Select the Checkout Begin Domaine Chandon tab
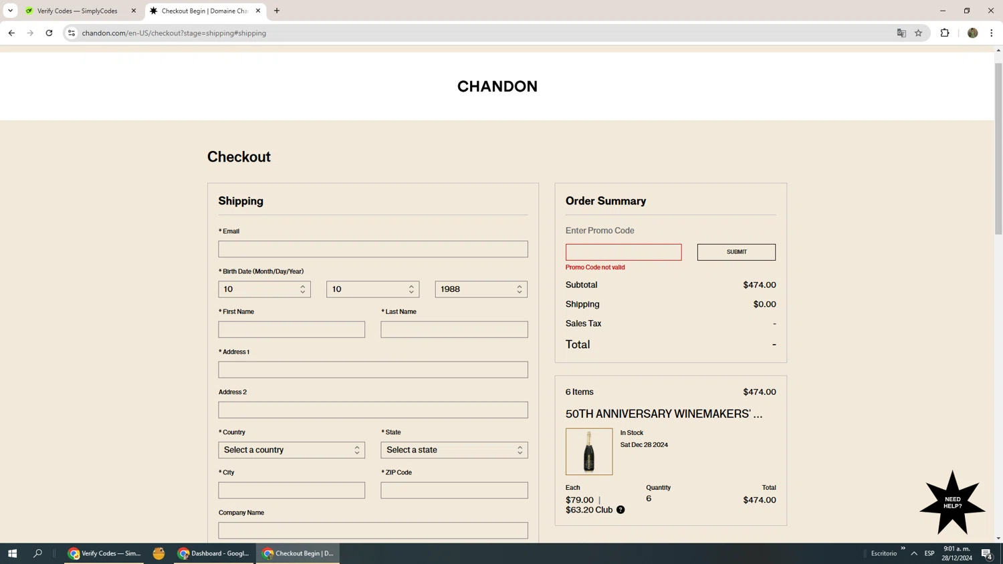The width and height of the screenshot is (1003, 564). (204, 11)
